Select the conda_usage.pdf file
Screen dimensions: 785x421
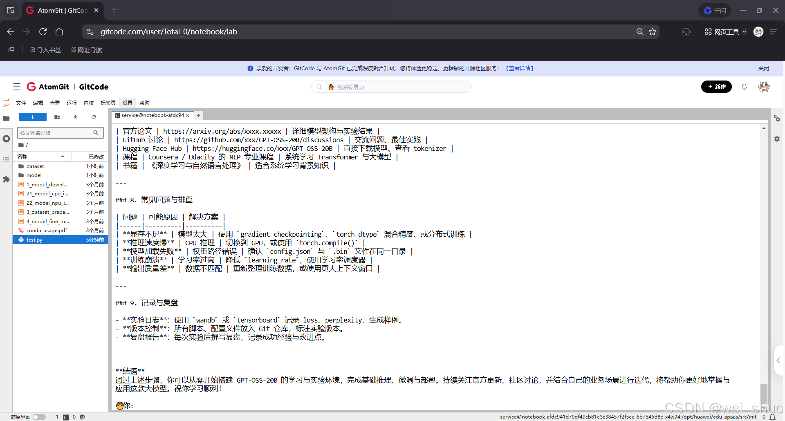(x=61, y=231)
